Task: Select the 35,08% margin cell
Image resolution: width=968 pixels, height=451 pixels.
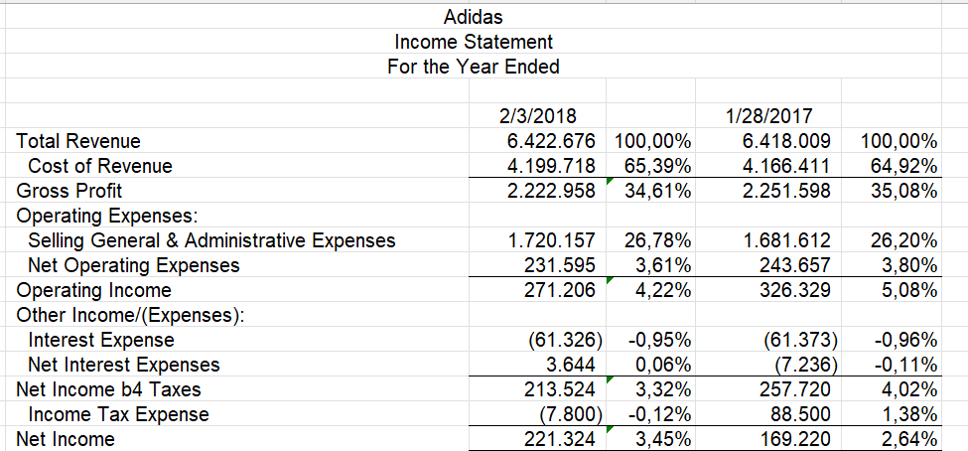Action: [x=903, y=191]
